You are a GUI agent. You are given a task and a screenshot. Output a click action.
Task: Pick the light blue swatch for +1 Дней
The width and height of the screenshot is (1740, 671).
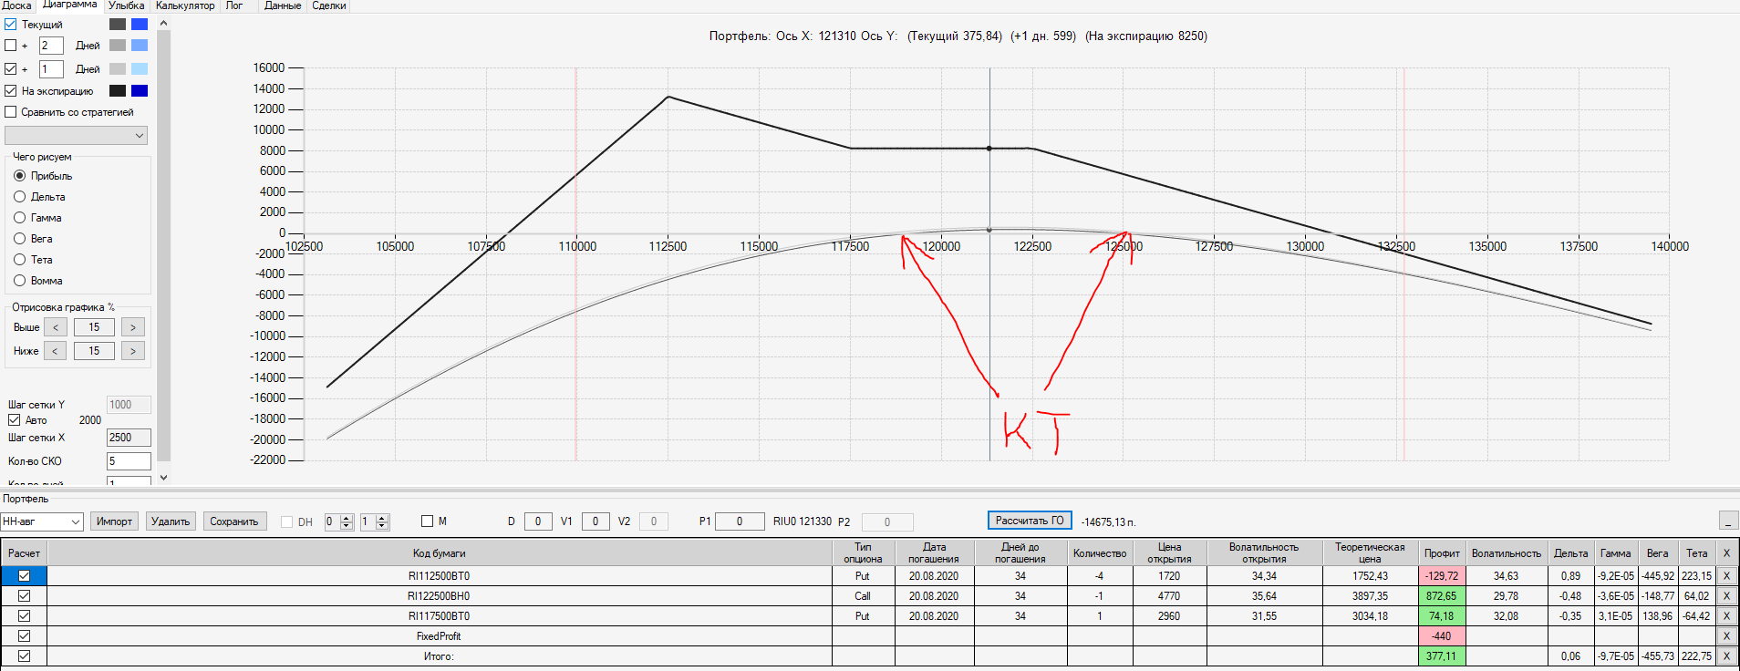tap(140, 68)
